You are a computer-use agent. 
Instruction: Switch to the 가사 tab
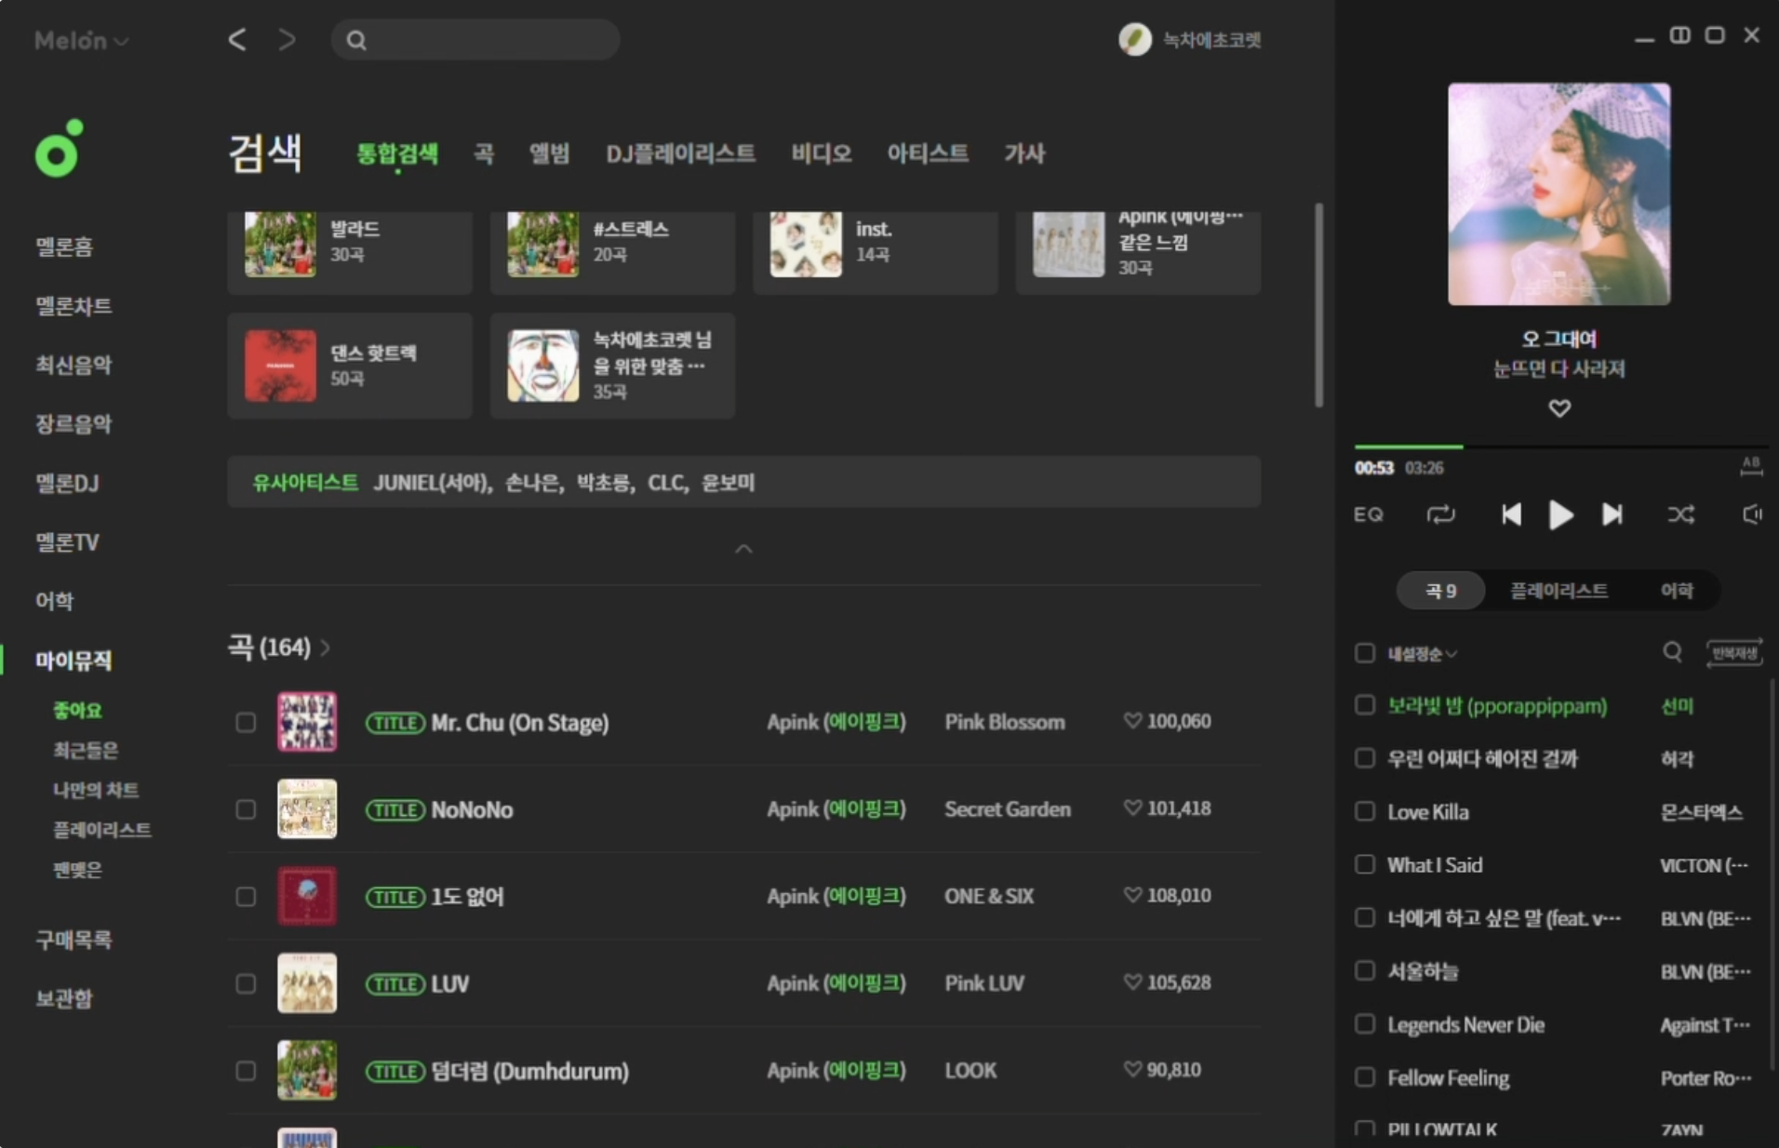tap(1024, 154)
